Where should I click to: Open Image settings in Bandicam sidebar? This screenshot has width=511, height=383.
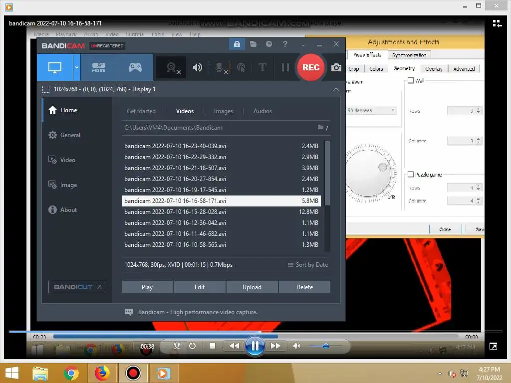pos(77,185)
